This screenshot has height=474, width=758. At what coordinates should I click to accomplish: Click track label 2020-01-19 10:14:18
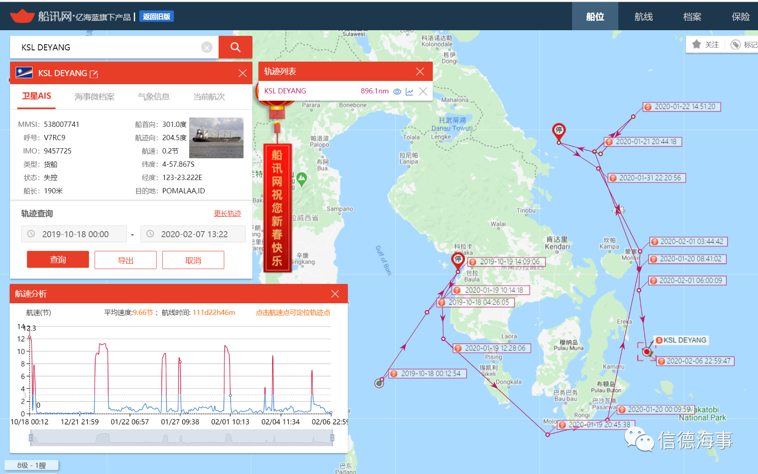(491, 290)
